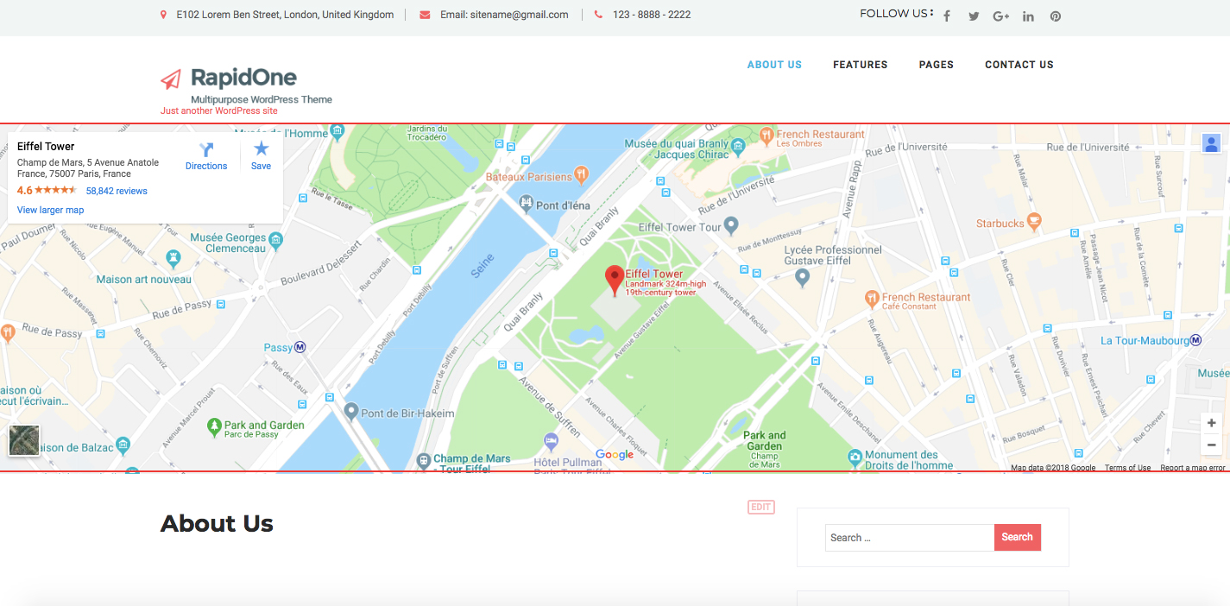Select the Pont d'Iéna landmark icon
Image resolution: width=1230 pixels, height=606 pixels.
pyautogui.click(x=527, y=205)
